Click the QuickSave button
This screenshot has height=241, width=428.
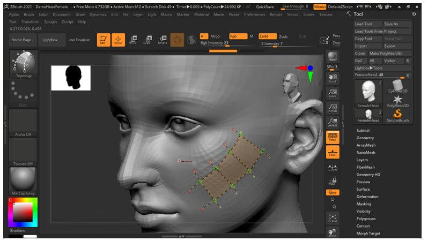pos(265,7)
